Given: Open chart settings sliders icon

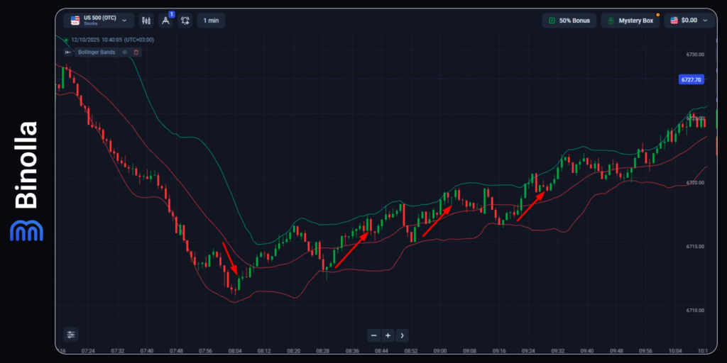Looking at the screenshot, I should [x=70, y=335].
